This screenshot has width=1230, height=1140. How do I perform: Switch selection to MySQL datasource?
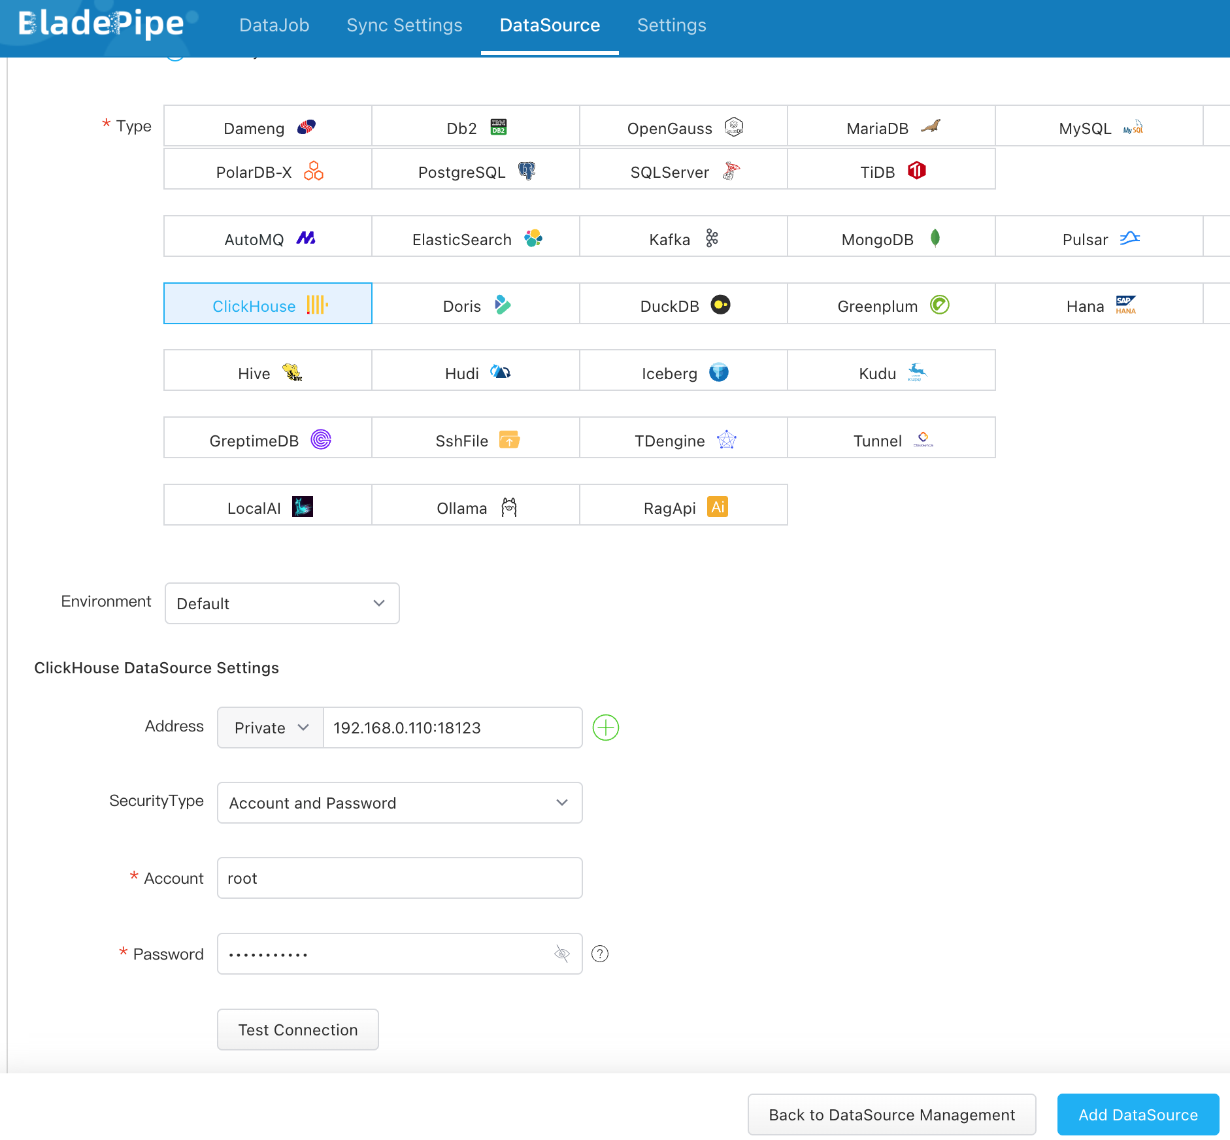[1101, 127]
